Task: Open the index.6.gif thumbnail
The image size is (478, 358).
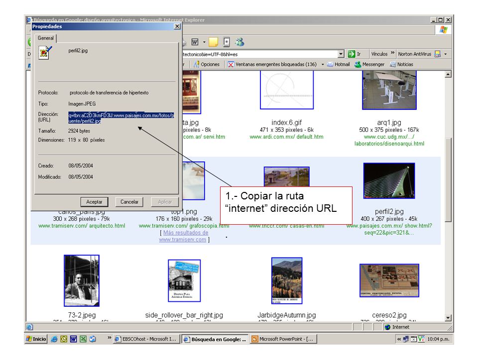Action: point(287,90)
